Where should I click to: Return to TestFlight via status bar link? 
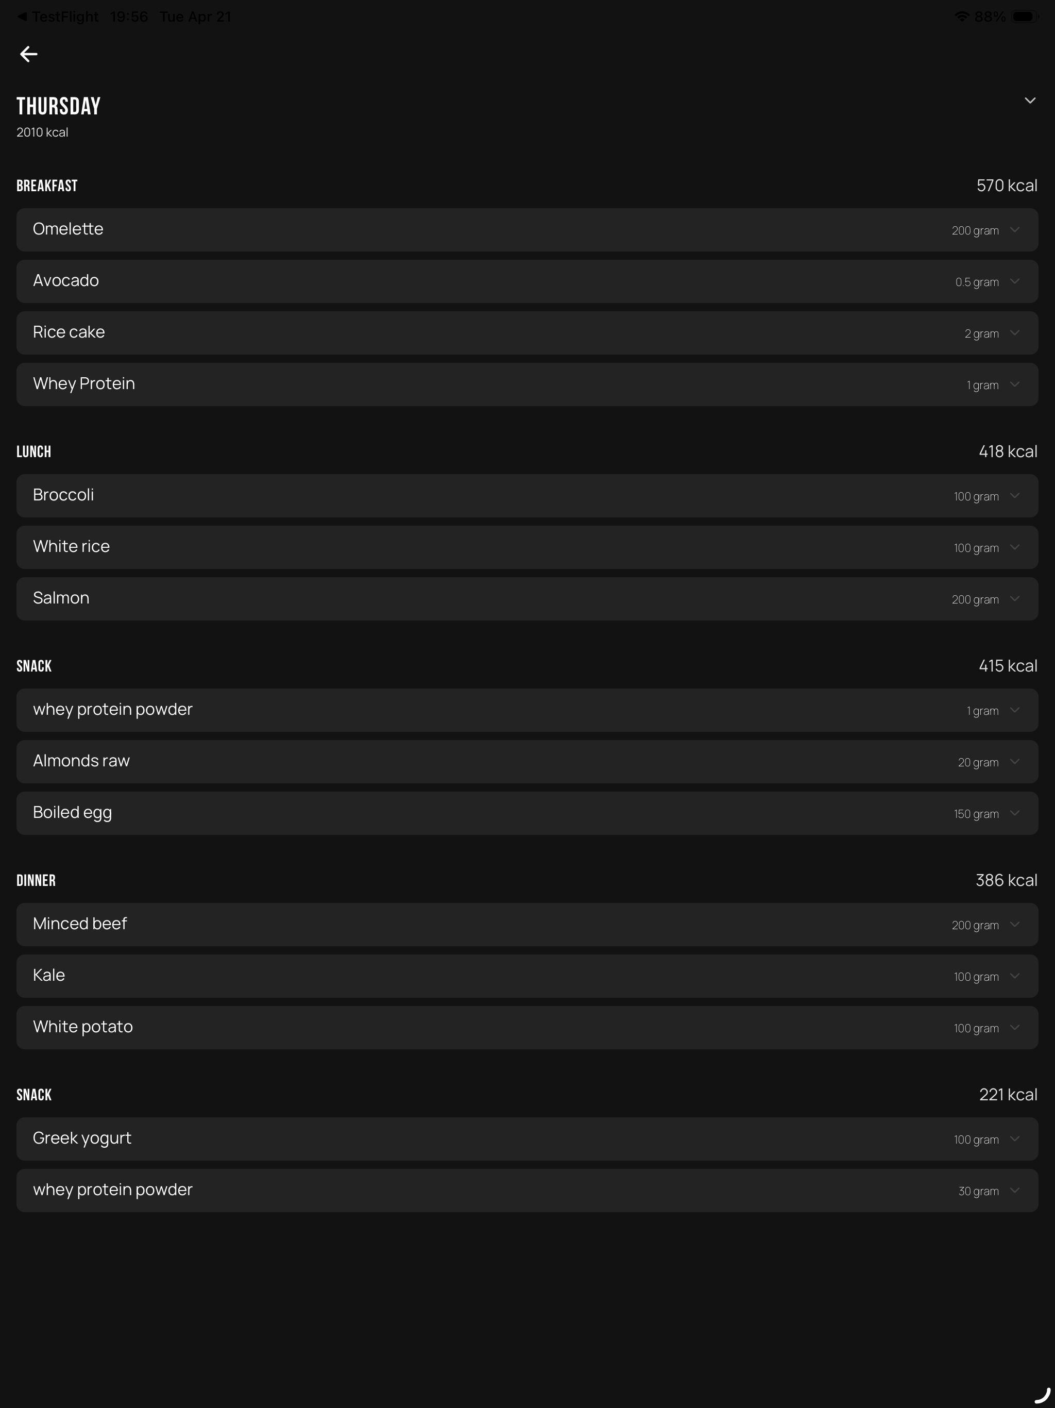(x=58, y=16)
